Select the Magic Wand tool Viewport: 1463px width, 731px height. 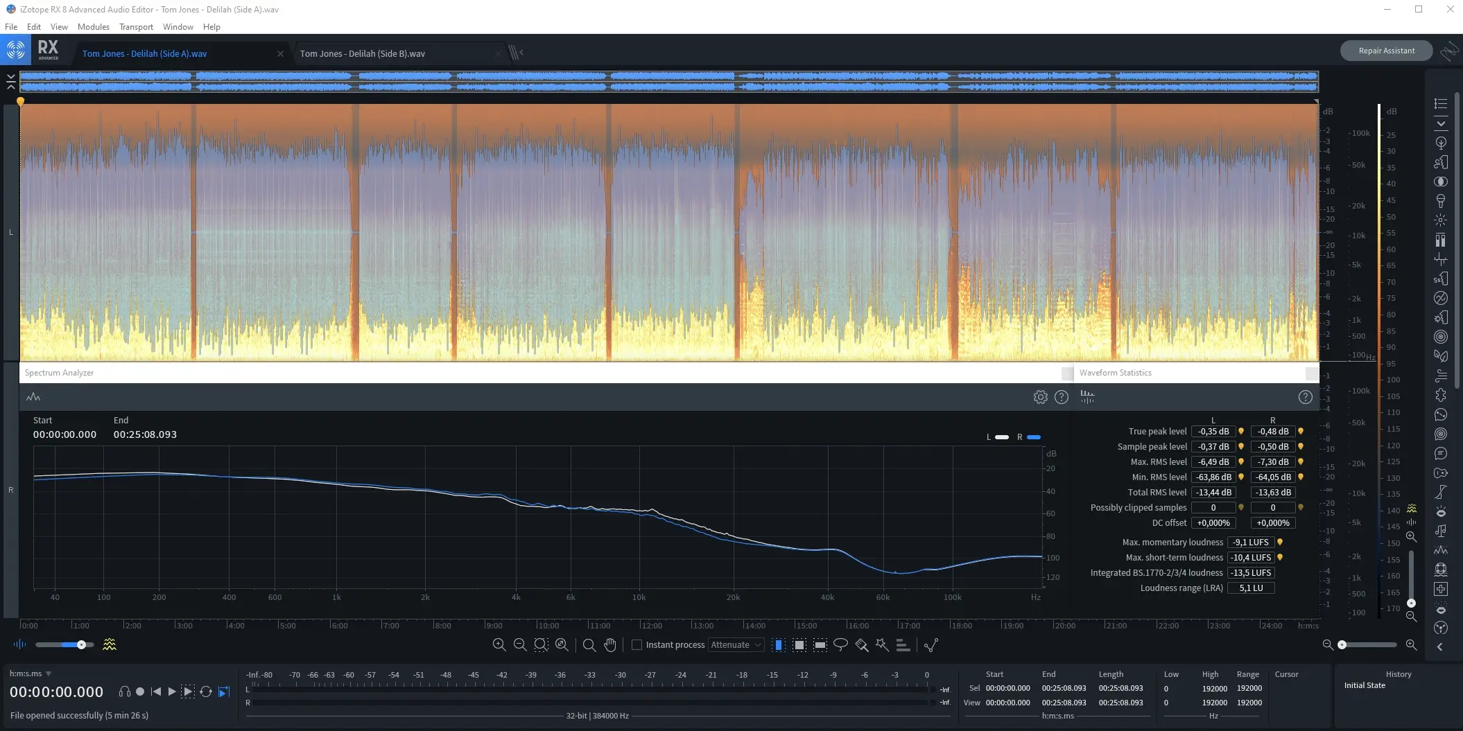click(x=882, y=644)
